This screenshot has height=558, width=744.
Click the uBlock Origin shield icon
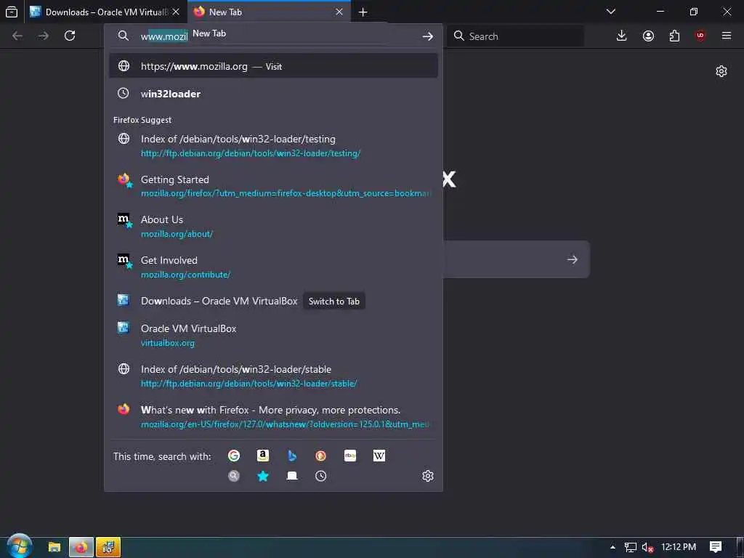(700, 36)
